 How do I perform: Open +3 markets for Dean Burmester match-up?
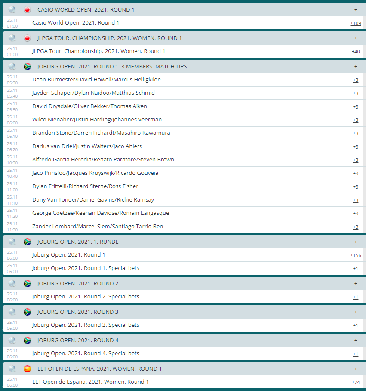point(356,80)
